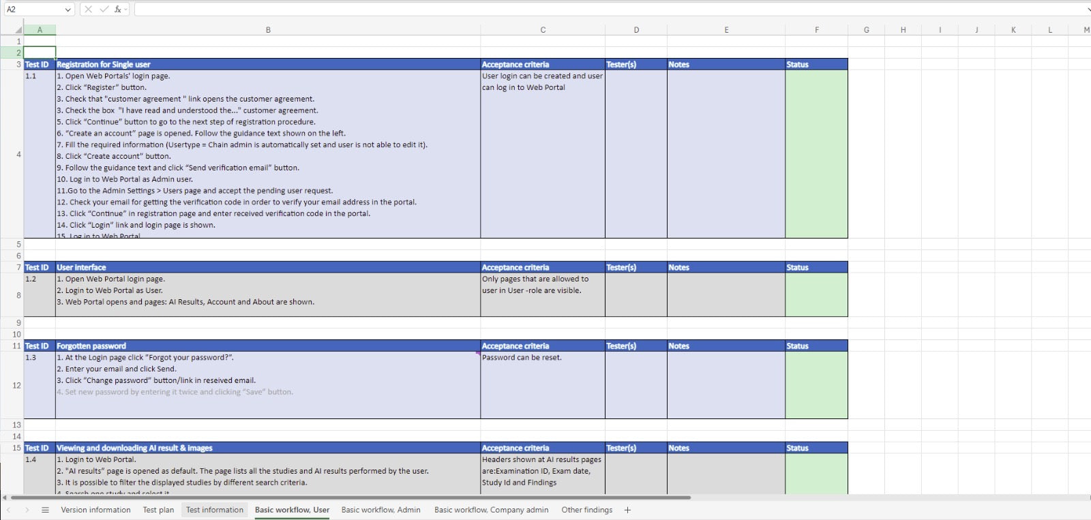The width and height of the screenshot is (1091, 520).
Task: Click green Status cell for test 1.1
Action: 817,154
